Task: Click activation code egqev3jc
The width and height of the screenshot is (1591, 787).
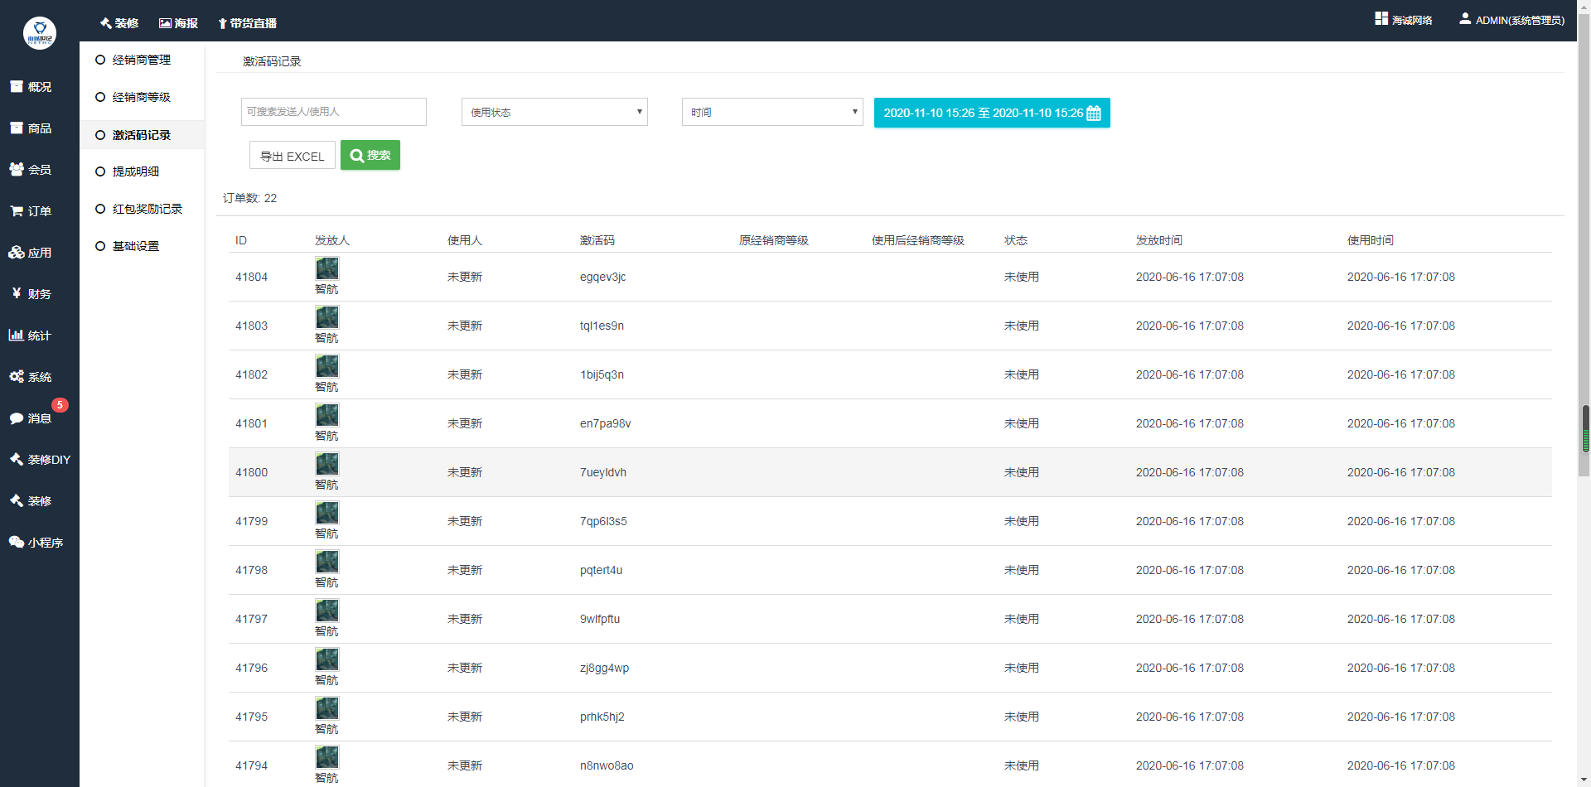Action: 603,277
